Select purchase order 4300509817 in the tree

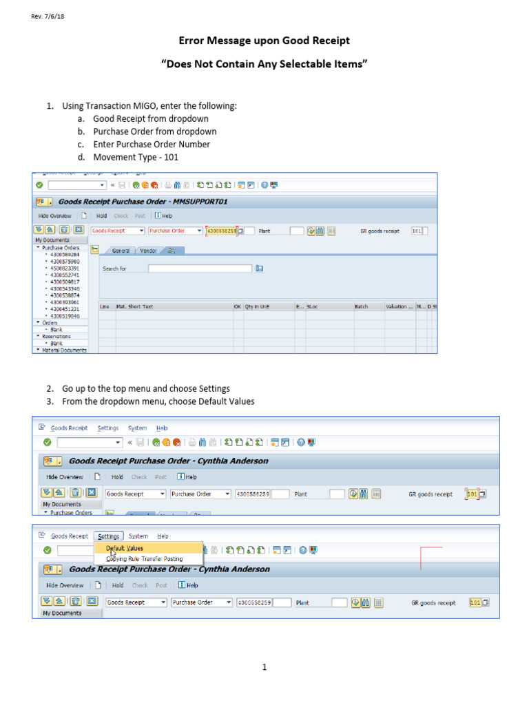coord(65,282)
